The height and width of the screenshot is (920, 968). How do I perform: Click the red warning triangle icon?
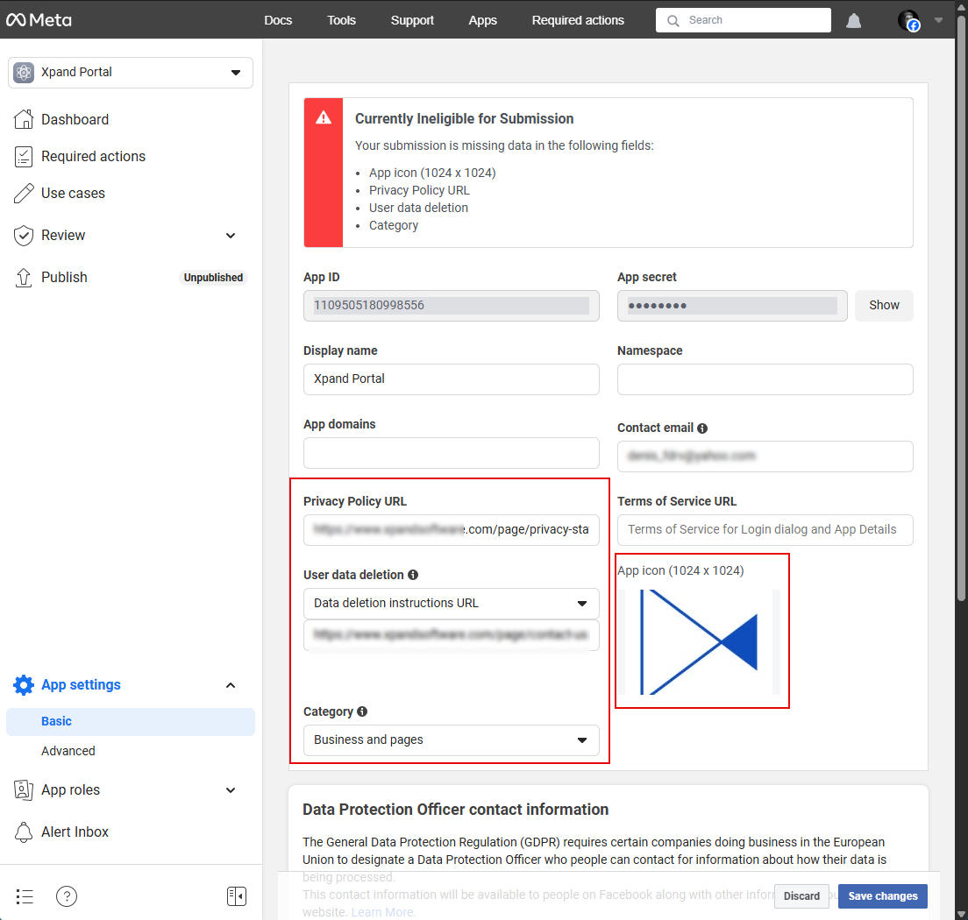click(324, 118)
